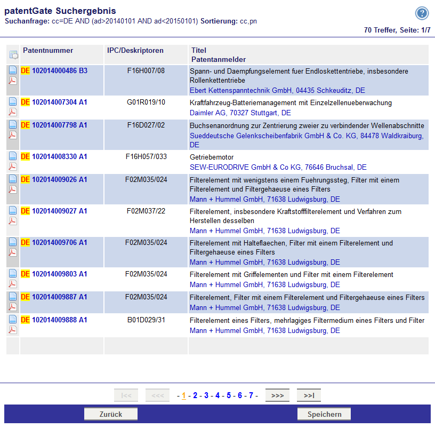
Task: Open document view icon for DE 102014009027 A1
Action: (13, 210)
